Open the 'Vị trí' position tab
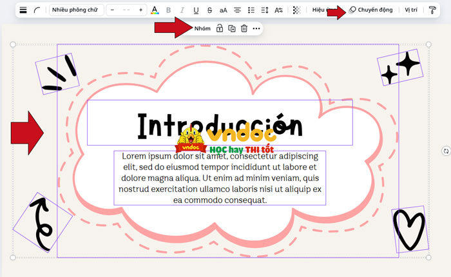451x277 pixels. pos(411,10)
